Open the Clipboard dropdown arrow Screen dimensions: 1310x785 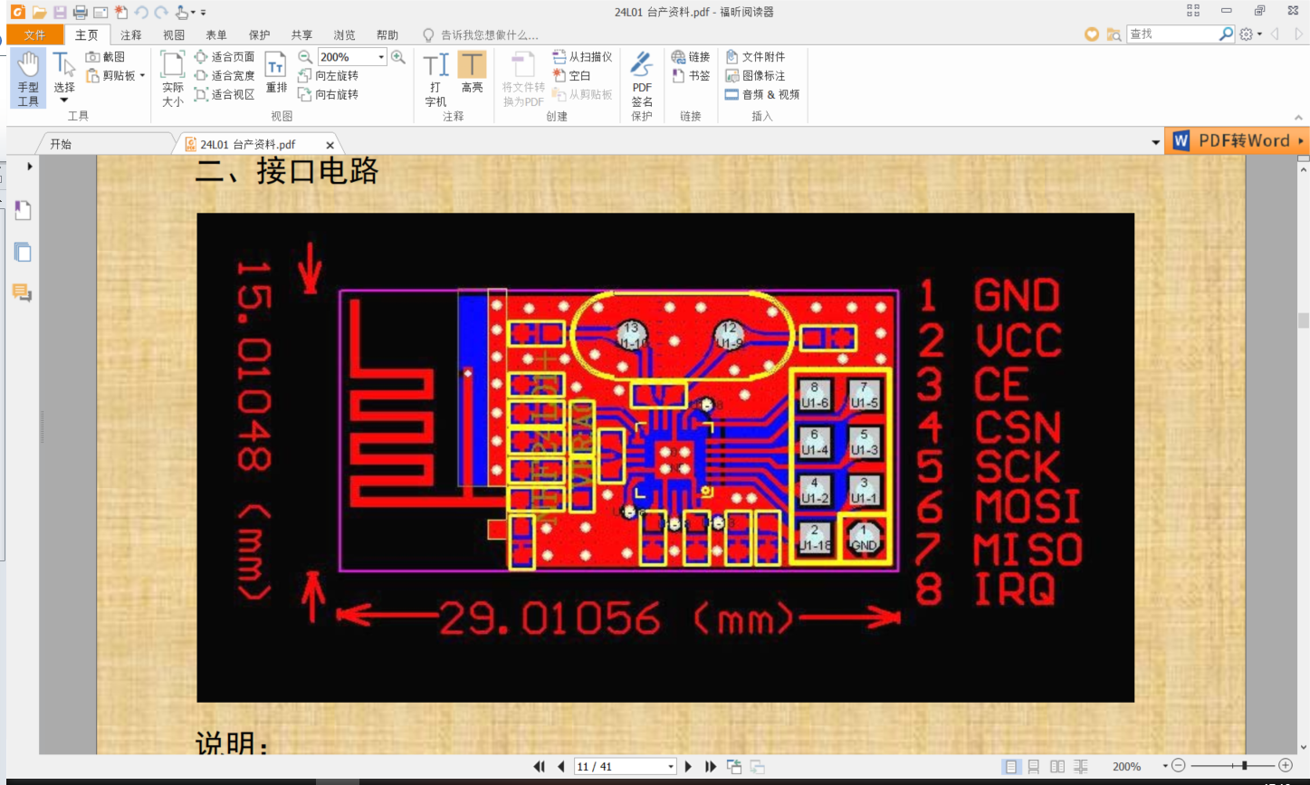142,76
